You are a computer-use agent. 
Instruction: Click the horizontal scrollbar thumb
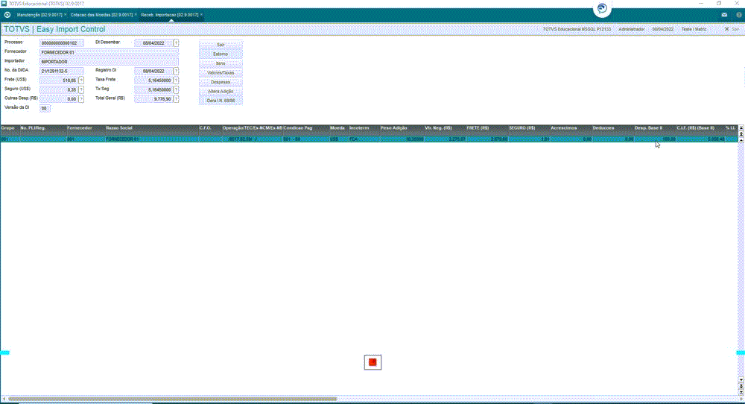pyautogui.click(x=173, y=399)
